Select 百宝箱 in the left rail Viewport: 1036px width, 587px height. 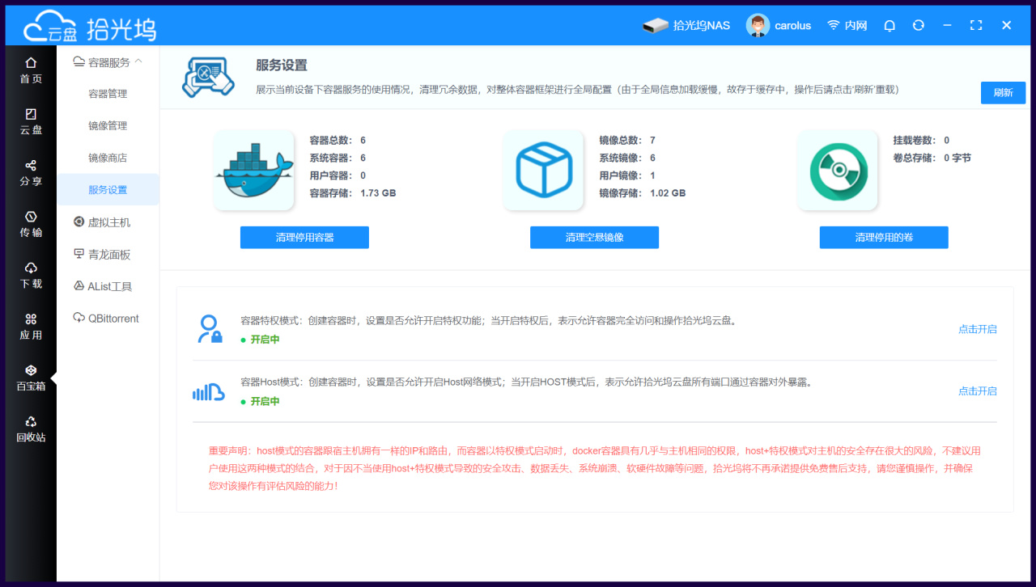point(31,378)
